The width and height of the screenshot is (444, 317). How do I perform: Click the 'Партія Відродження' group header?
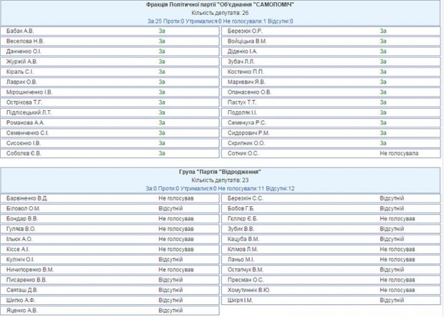pos(220,172)
